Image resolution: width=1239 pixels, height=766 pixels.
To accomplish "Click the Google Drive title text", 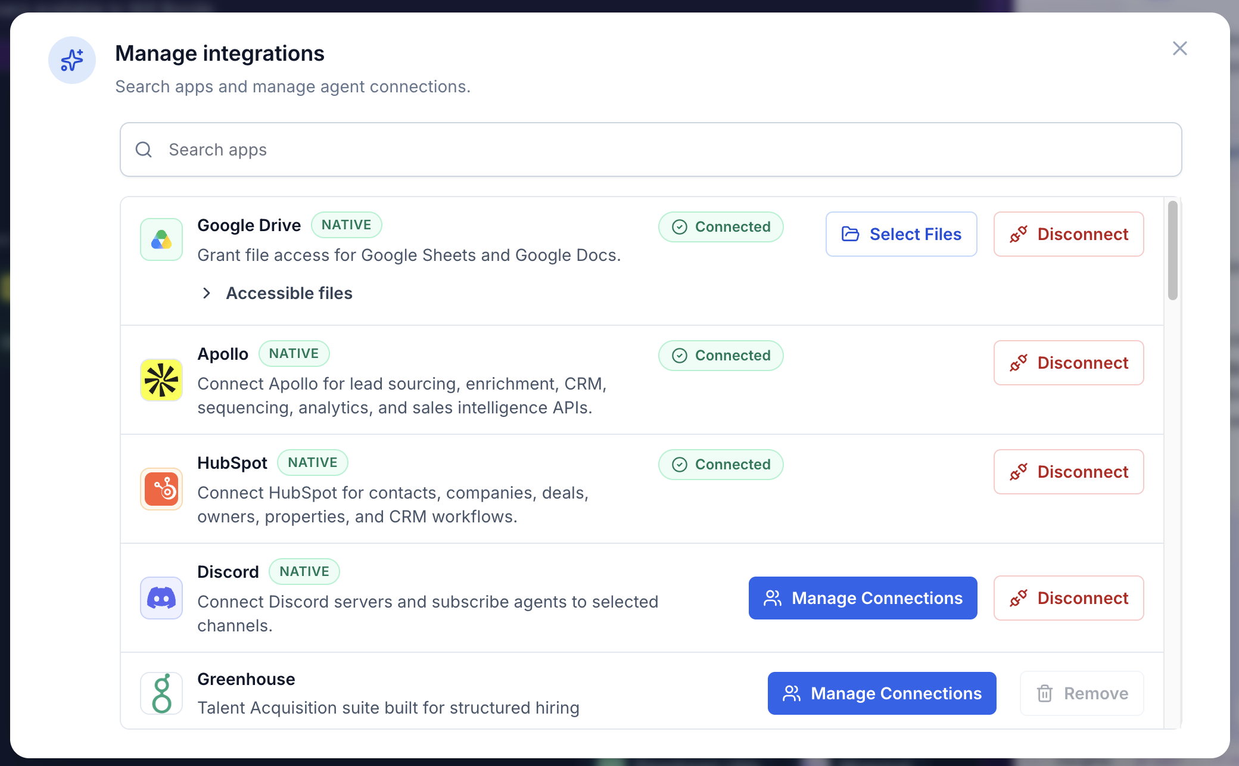I will (x=249, y=225).
